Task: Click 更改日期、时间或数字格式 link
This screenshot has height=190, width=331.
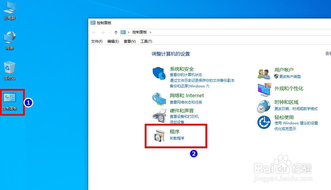Action: [x=296, y=109]
